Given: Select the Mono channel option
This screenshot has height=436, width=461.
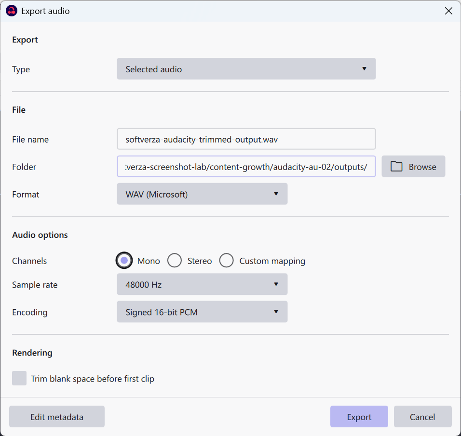Looking at the screenshot, I should pyautogui.click(x=124, y=261).
